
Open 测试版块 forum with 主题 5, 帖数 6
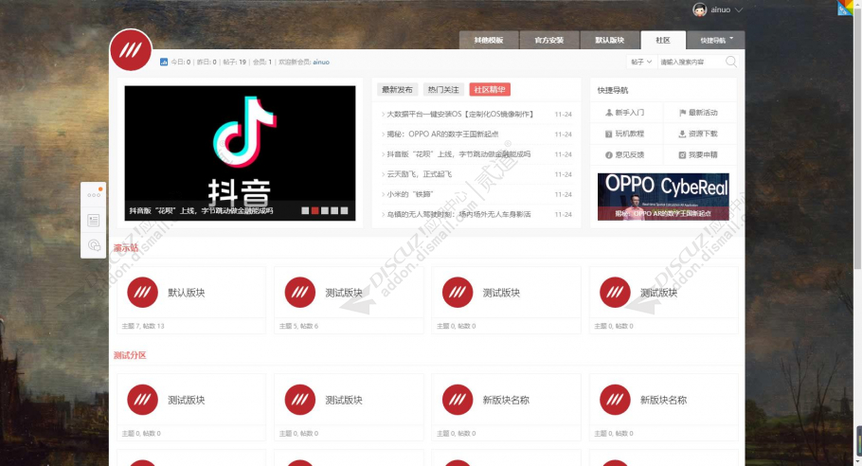344,293
